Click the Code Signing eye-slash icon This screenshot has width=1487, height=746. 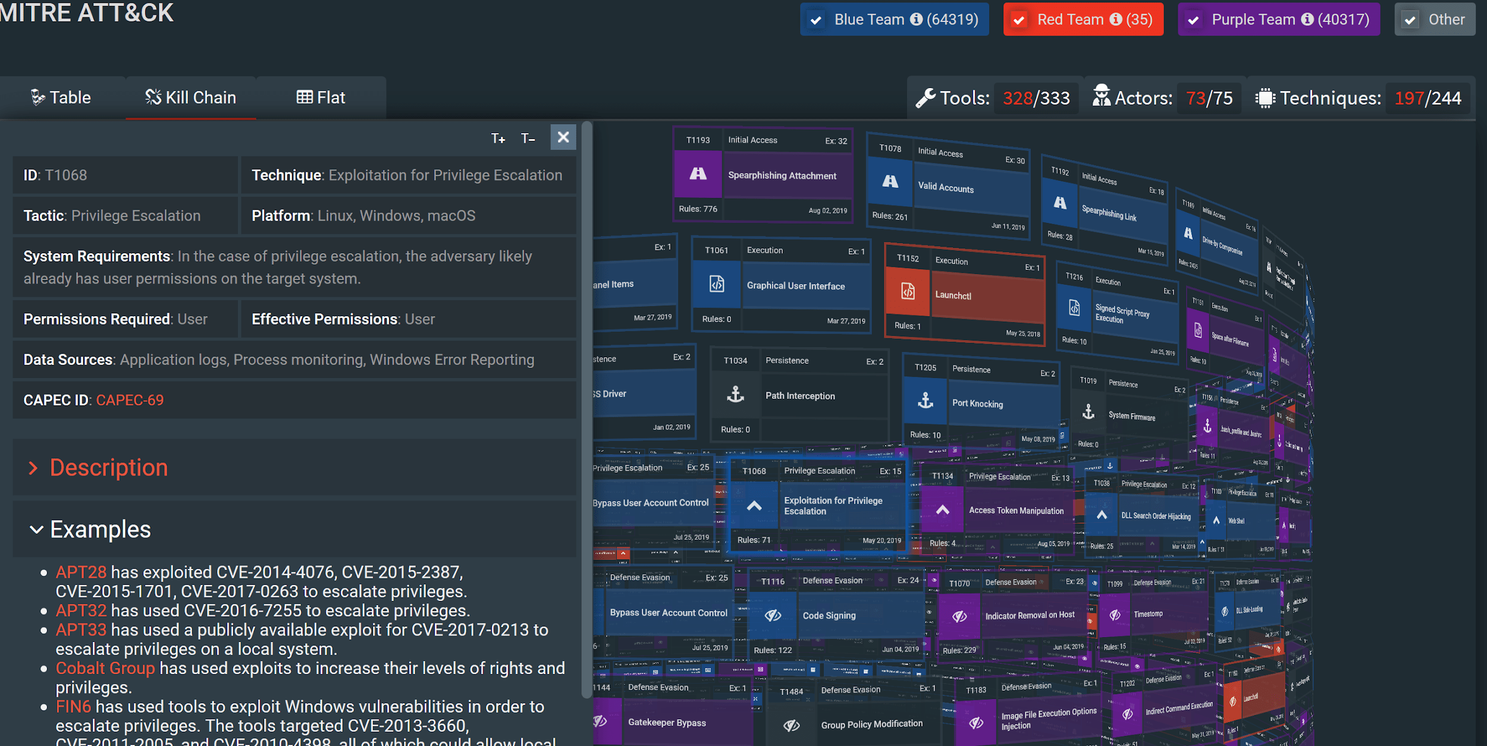(x=773, y=615)
